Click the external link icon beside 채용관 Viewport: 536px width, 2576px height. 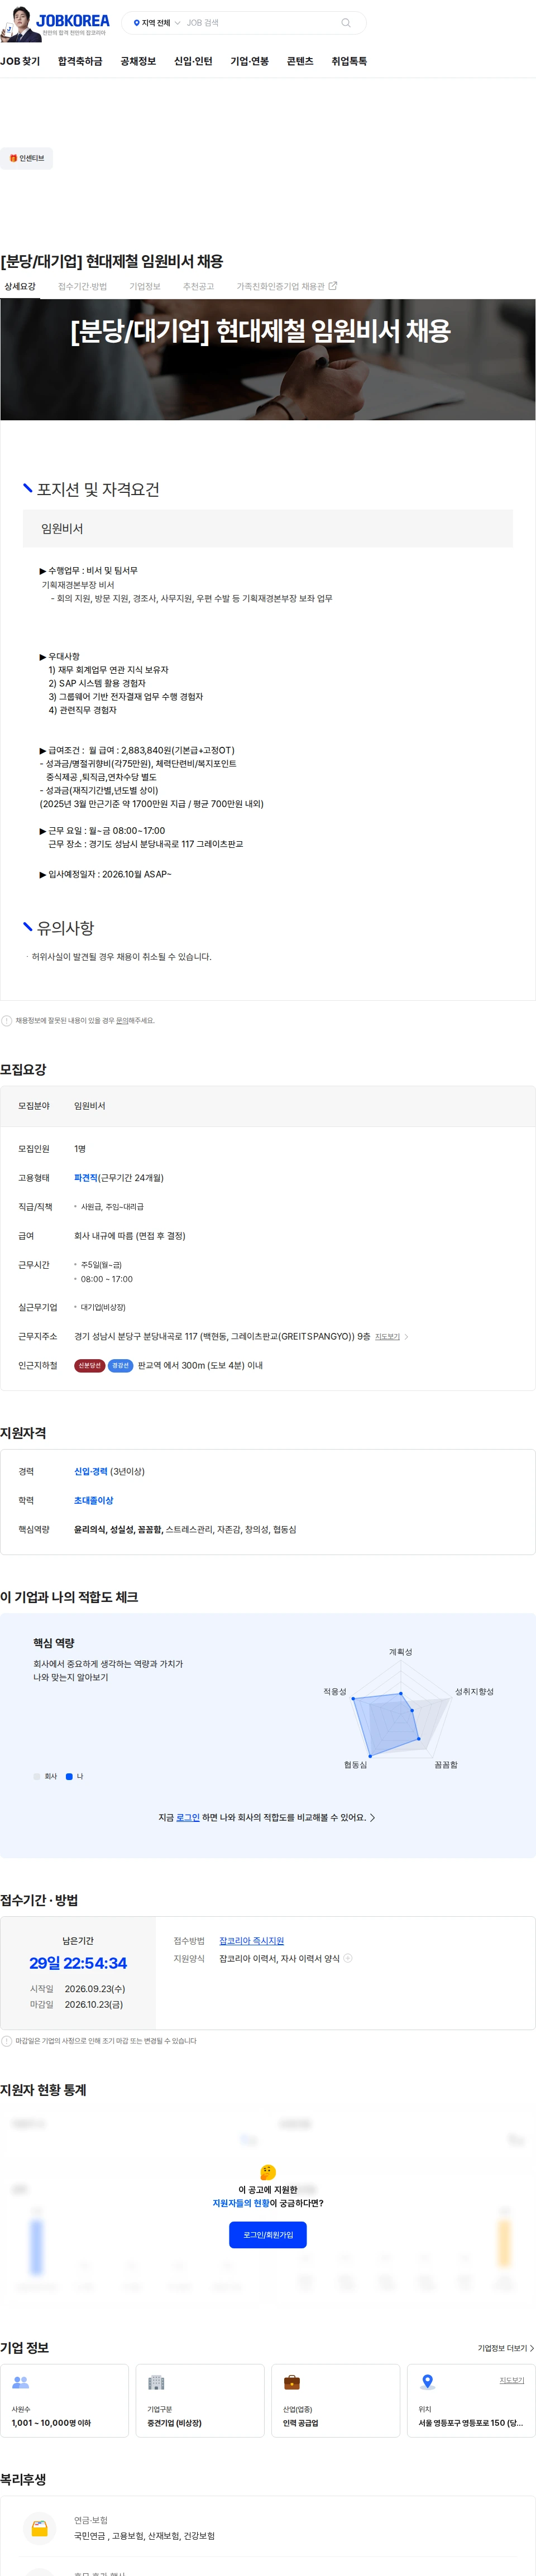[x=333, y=286]
